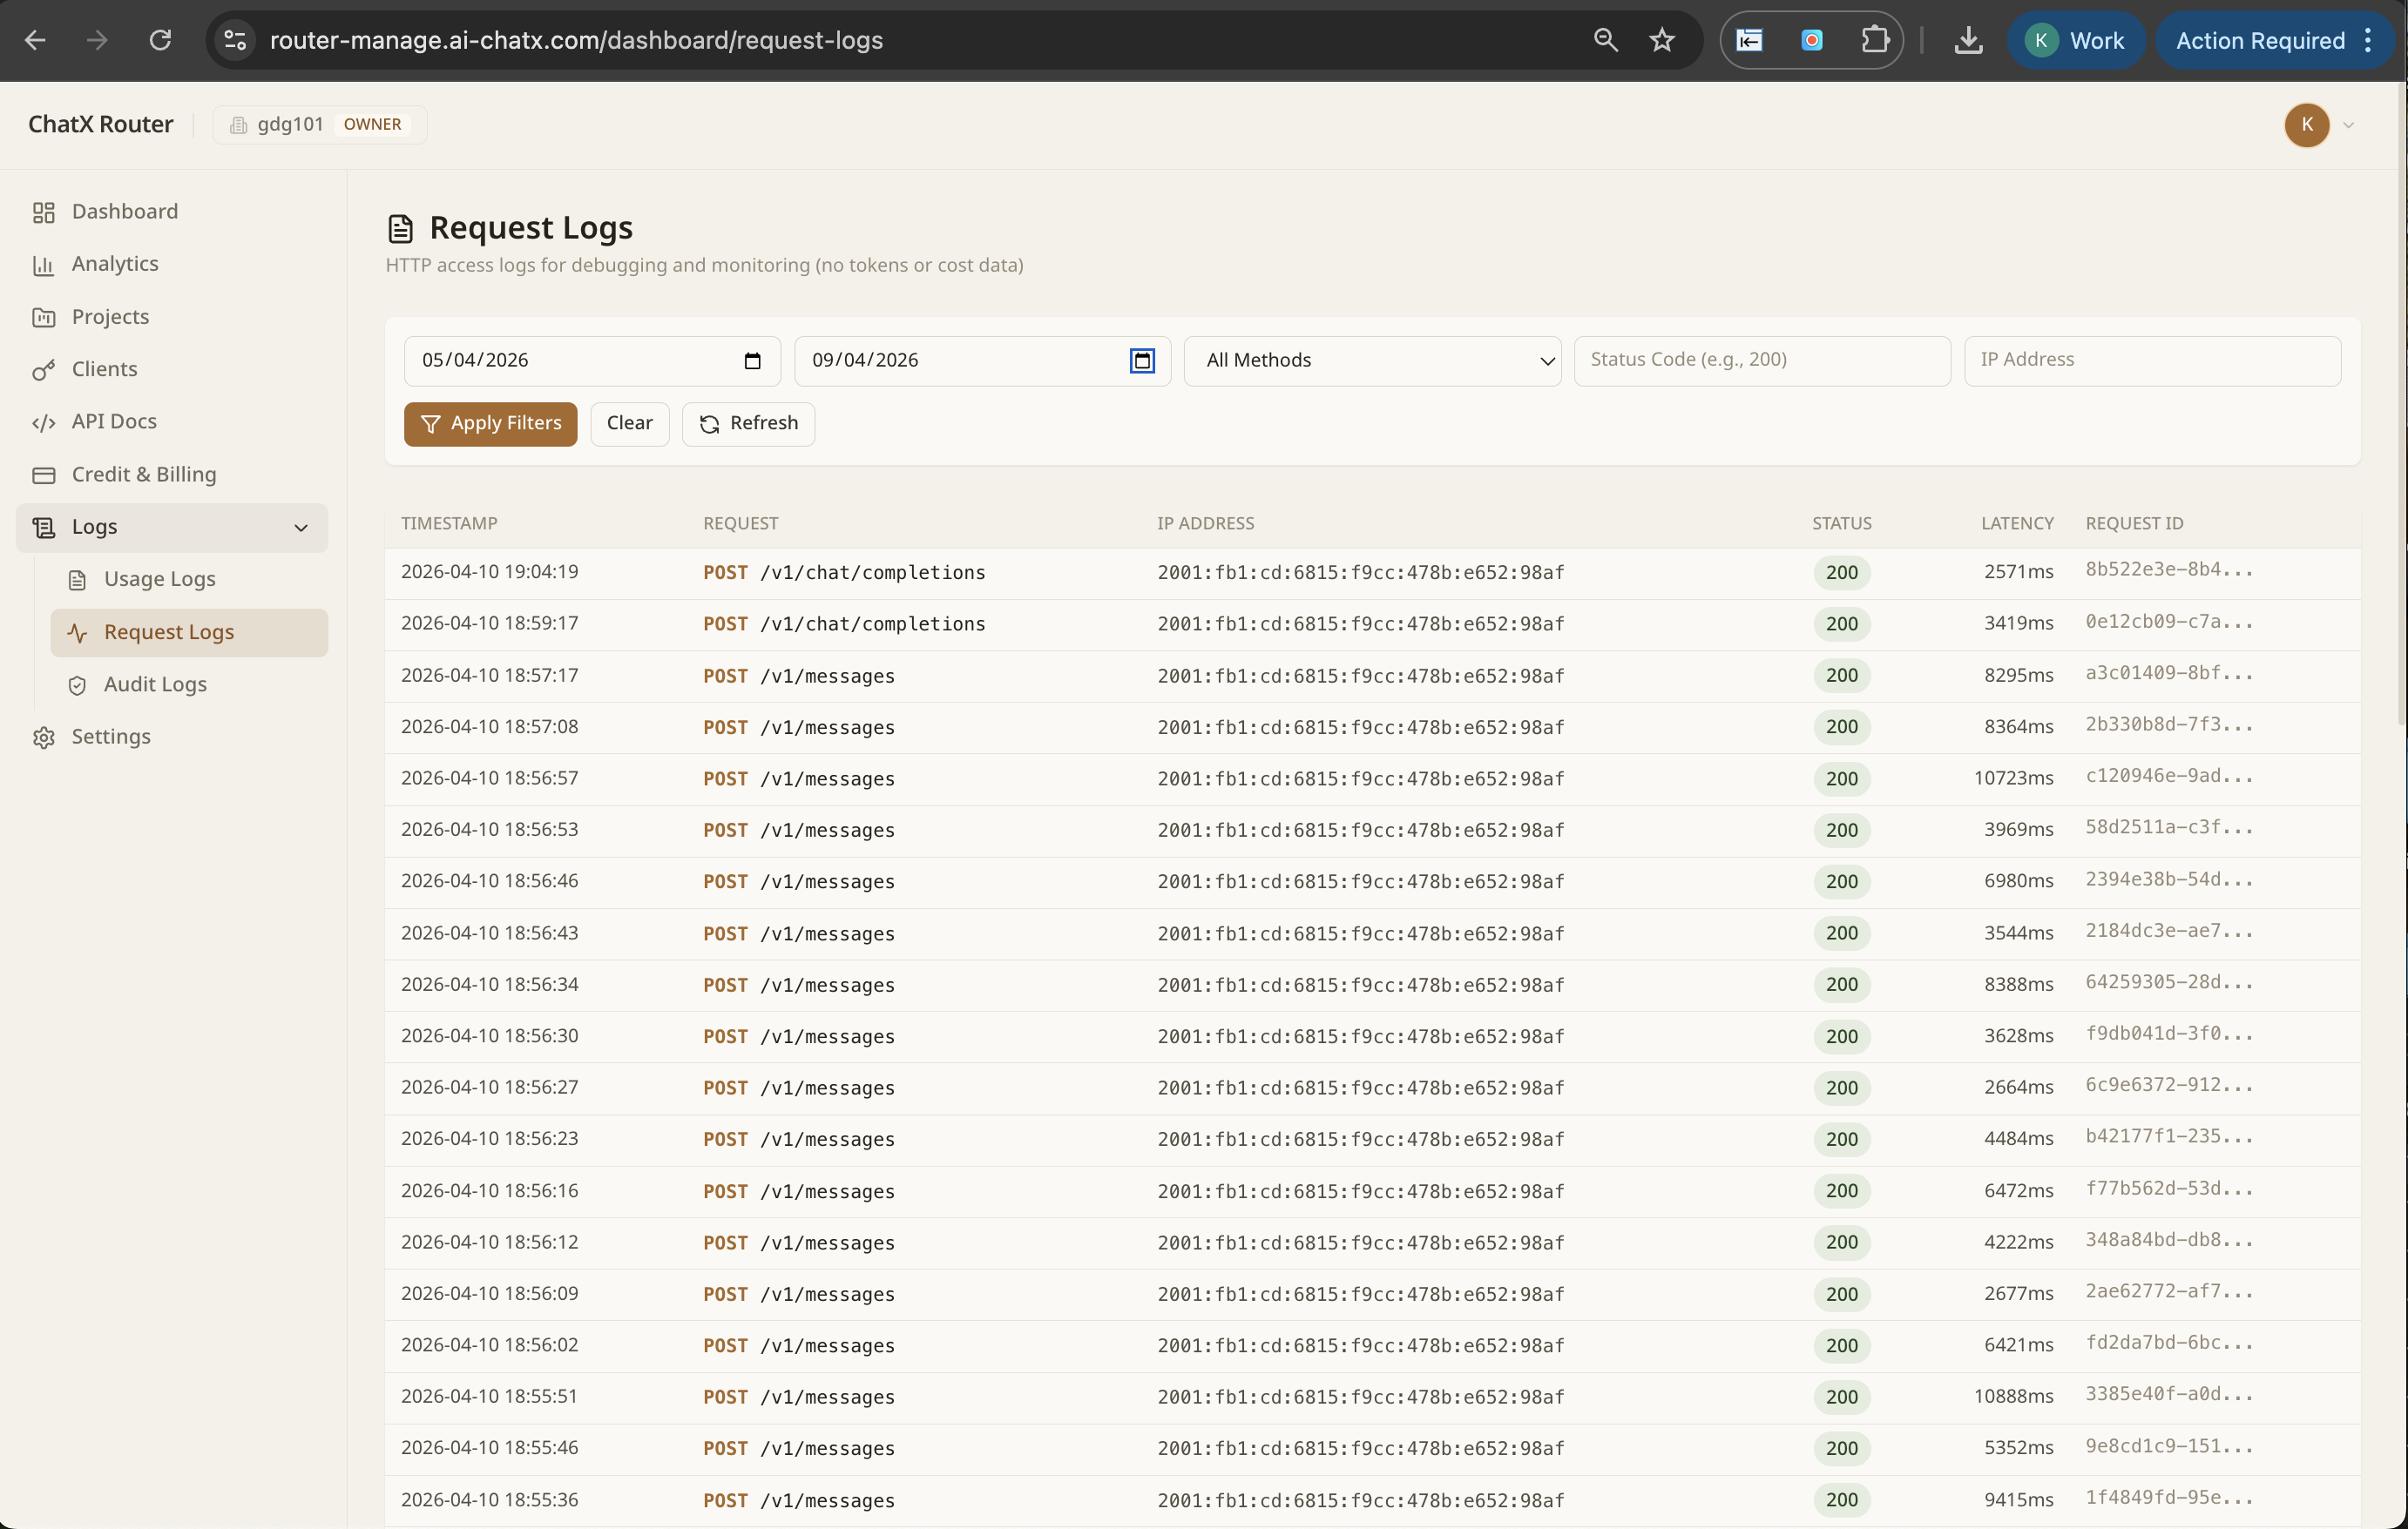Open calendar picker for start date
2408x1529 pixels.
(x=752, y=360)
